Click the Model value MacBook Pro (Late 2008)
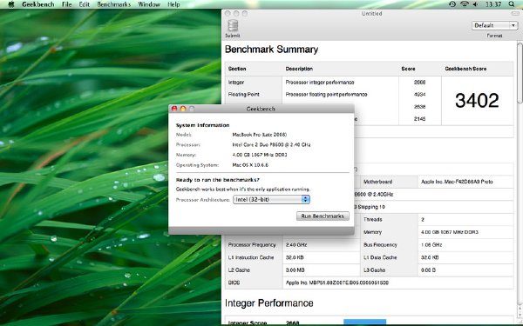 259,135
